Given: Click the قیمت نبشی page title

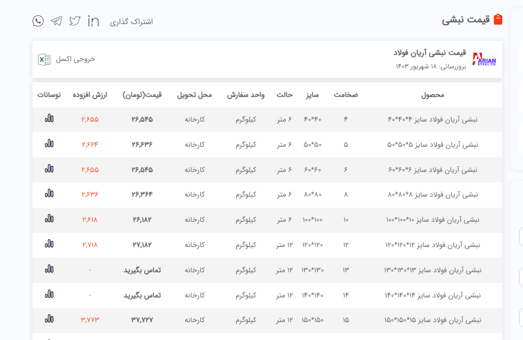Looking at the screenshot, I should click(x=465, y=20).
